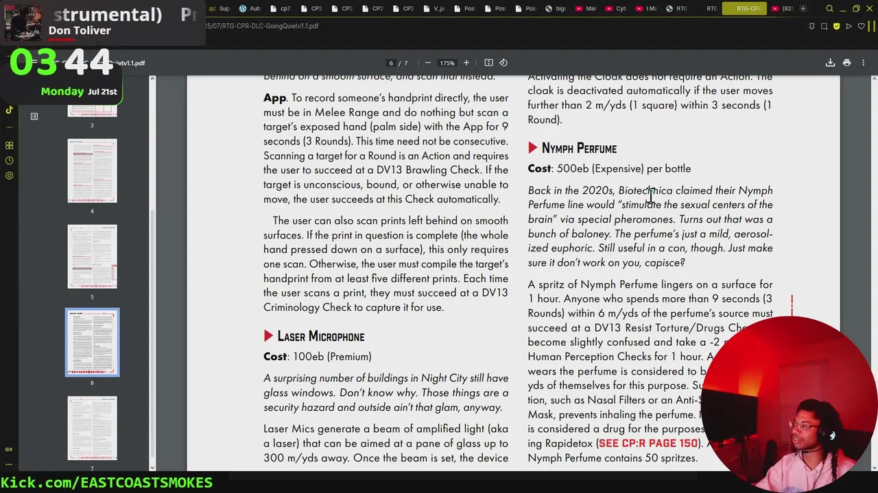The height and width of the screenshot is (493, 878).
Task: Switch to the Sup browser tab
Action: click(219, 9)
